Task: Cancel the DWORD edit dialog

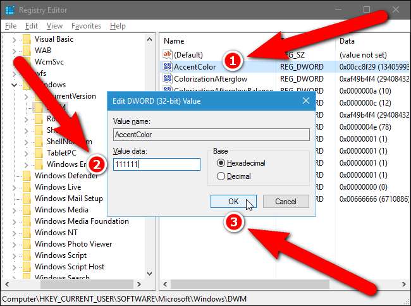Action: click(x=286, y=202)
